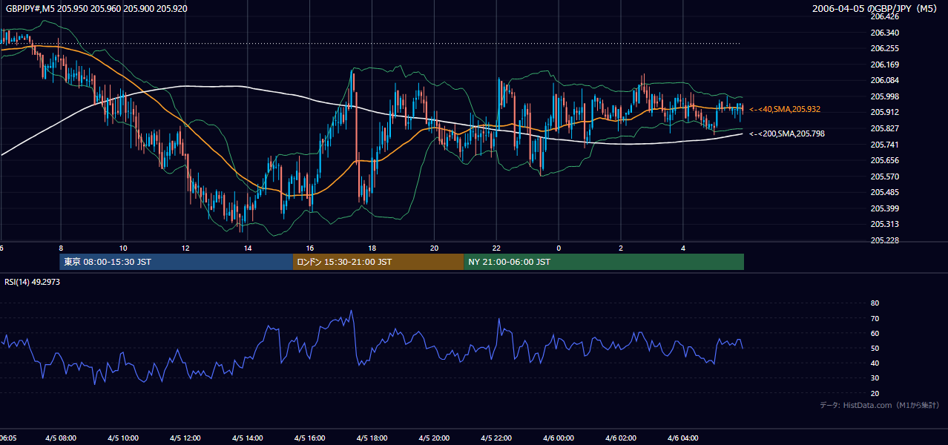Screen dimensions: 948x445
Task: Click the 4/6 00:00 time axis label
Action: (559, 438)
